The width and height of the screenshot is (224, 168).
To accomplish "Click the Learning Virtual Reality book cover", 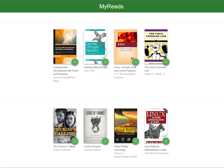I will pos(95,46).
